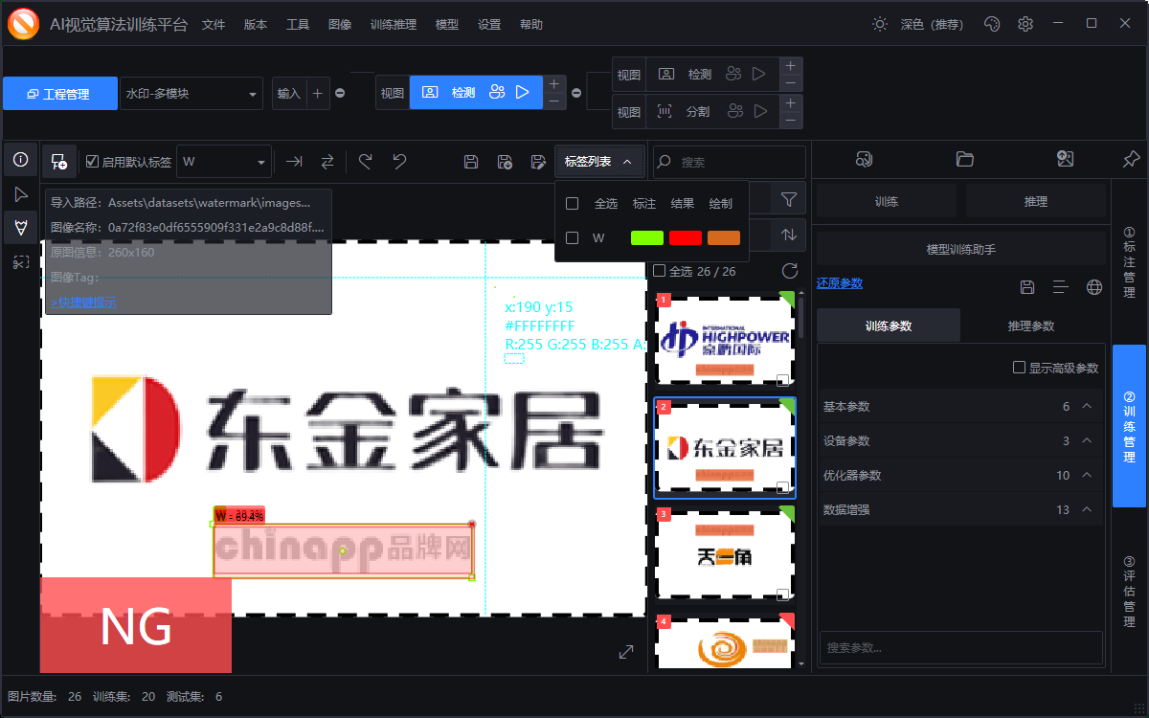This screenshot has width=1149, height=718.
Task: Open the 水印-多模块 project dropdown
Action: click(x=191, y=94)
